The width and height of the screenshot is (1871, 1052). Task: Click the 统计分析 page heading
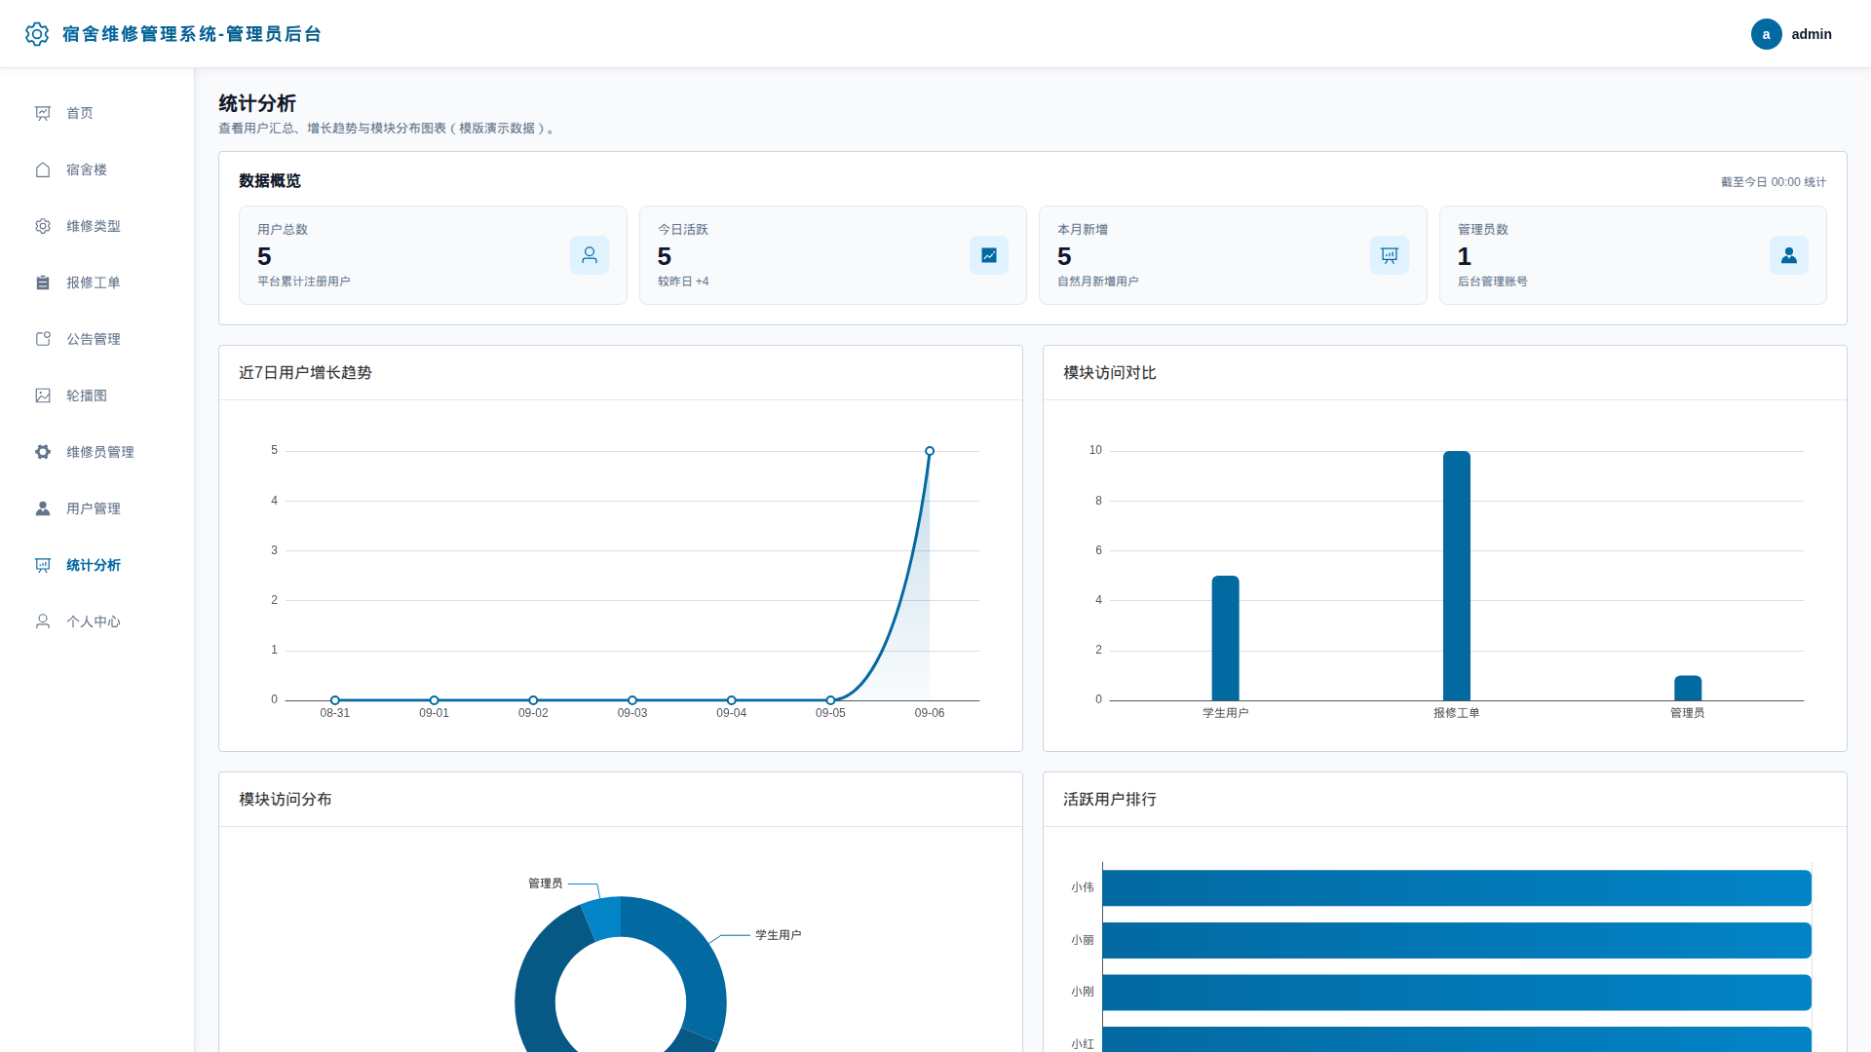257,103
